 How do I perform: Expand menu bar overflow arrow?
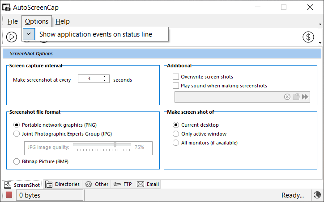[320, 24]
